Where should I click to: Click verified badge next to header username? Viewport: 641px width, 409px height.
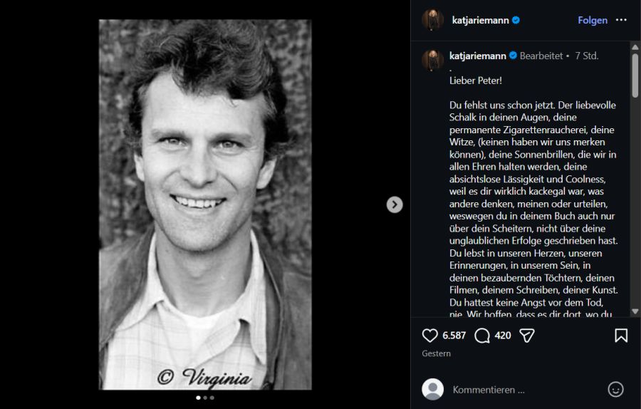pyautogui.click(x=516, y=20)
